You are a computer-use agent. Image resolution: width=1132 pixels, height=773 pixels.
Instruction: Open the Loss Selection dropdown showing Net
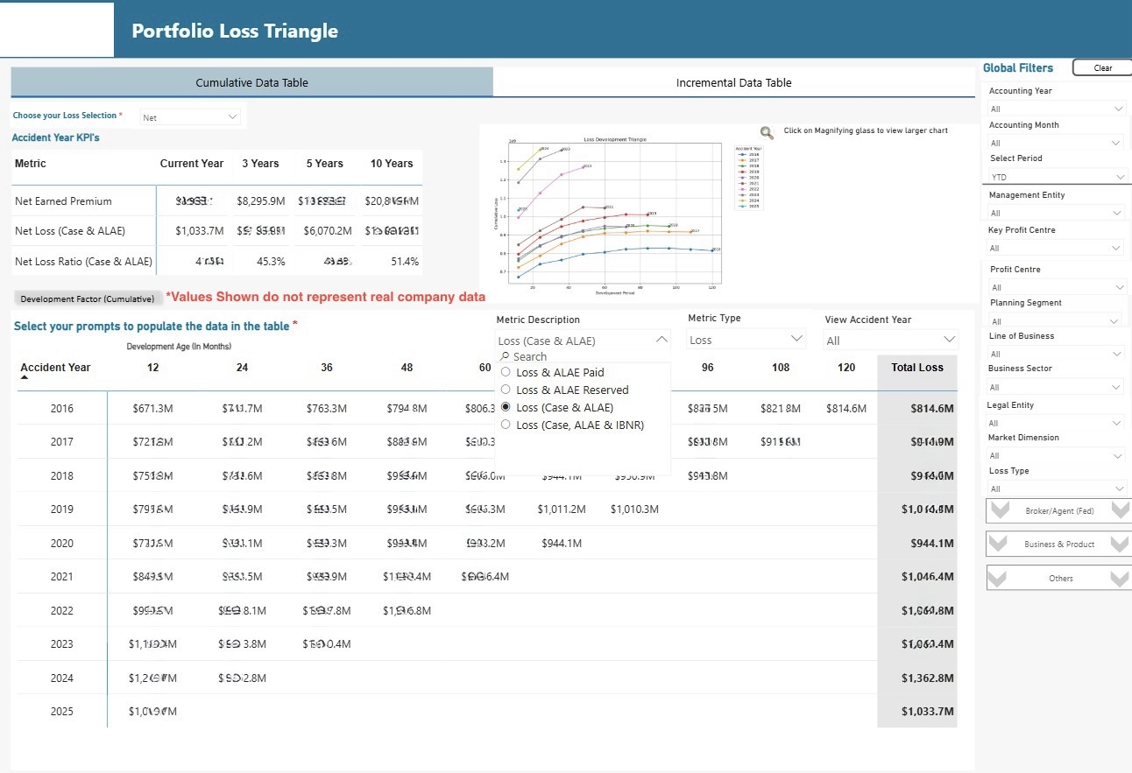click(x=190, y=117)
